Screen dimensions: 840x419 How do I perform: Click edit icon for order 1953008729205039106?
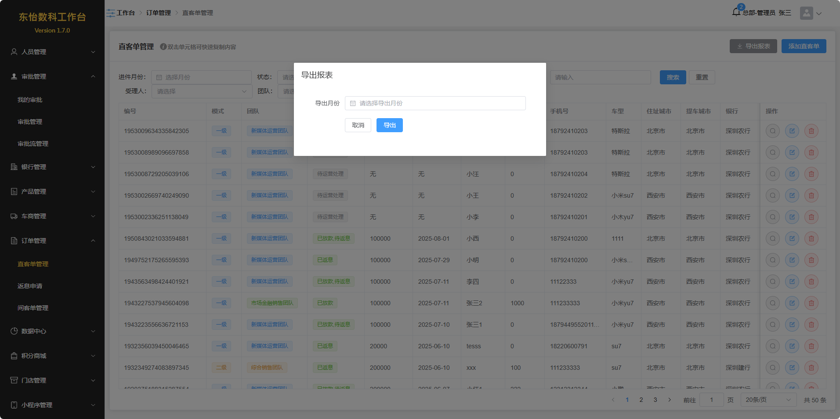pyautogui.click(x=792, y=174)
